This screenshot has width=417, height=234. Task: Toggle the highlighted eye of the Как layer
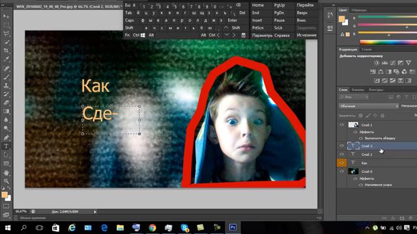(341, 162)
